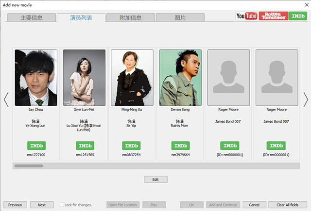Click the ID text nm0837254
Viewport: 311px width, 211px height.
(131, 155)
